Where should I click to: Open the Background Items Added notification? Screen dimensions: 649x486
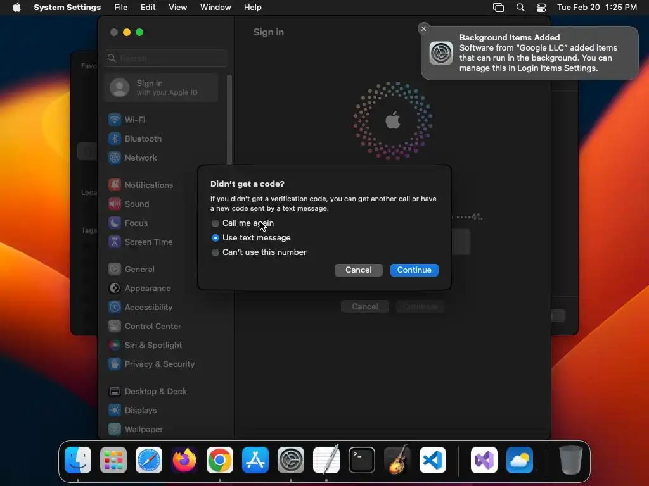pyautogui.click(x=529, y=53)
